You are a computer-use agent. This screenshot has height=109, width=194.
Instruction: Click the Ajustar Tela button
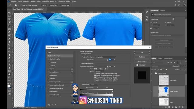pos(53,5)
